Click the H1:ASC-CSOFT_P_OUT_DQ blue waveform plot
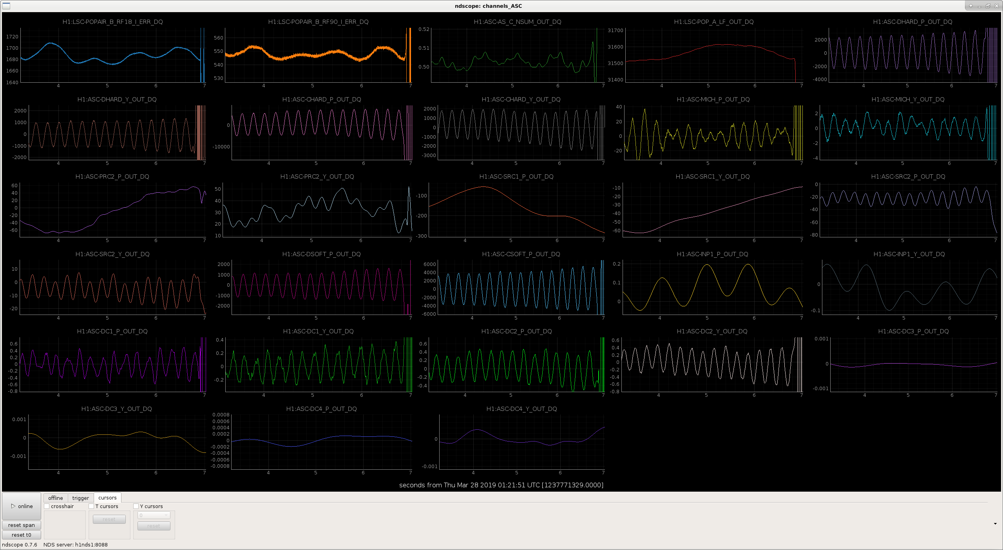This screenshot has width=1003, height=550. click(x=521, y=287)
